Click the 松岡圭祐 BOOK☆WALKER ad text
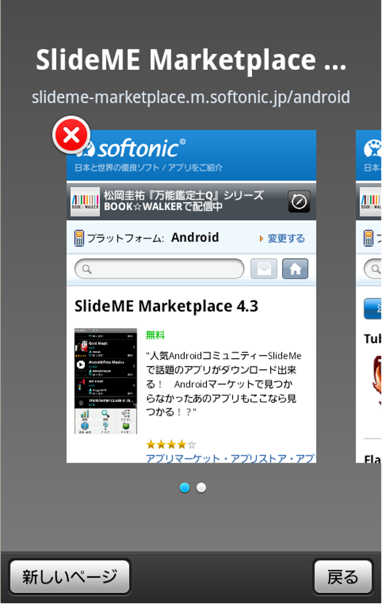Screen dimensions: 382x604 click(x=184, y=201)
